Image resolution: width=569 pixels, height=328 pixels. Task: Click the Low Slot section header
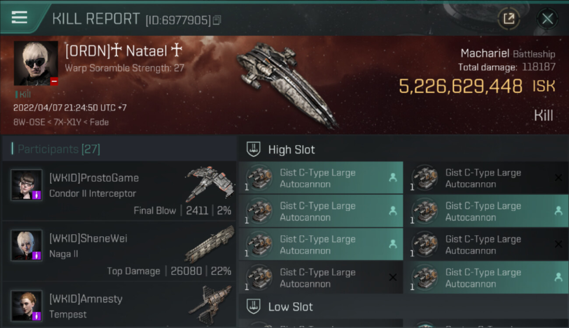291,307
